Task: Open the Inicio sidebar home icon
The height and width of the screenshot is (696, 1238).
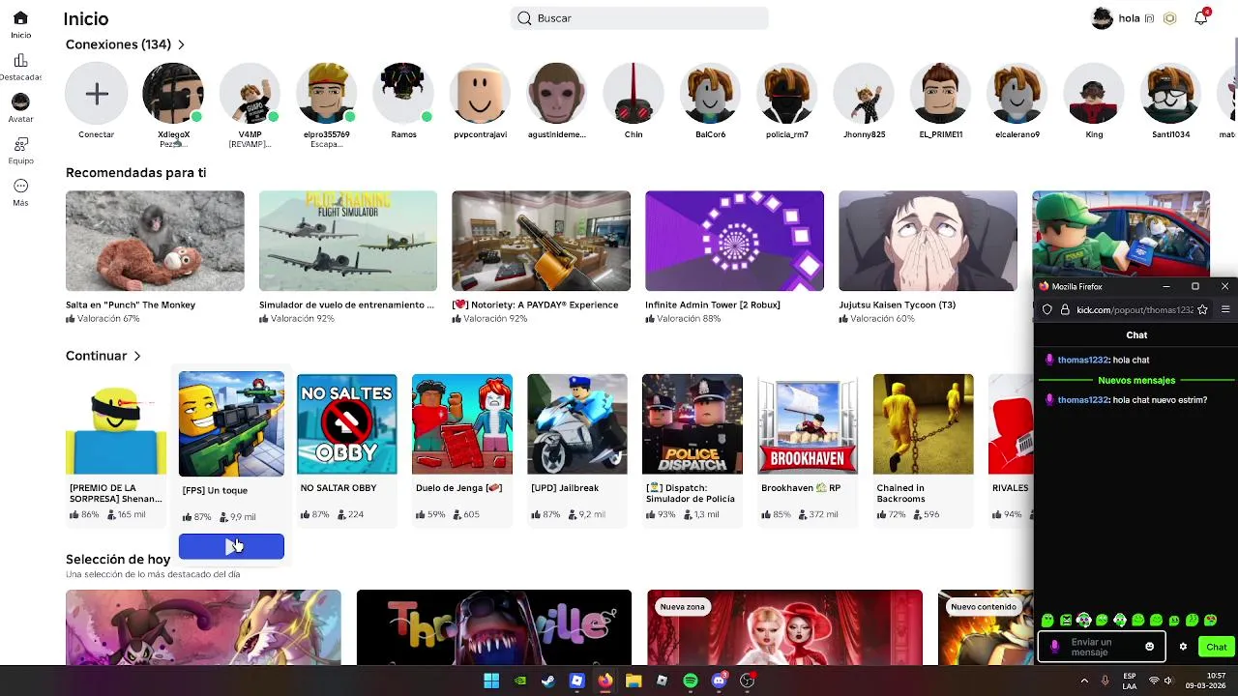Action: tap(20, 18)
